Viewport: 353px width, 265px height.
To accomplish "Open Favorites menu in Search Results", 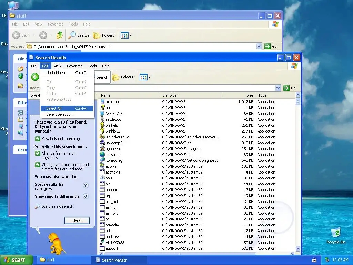I will 74,66.
